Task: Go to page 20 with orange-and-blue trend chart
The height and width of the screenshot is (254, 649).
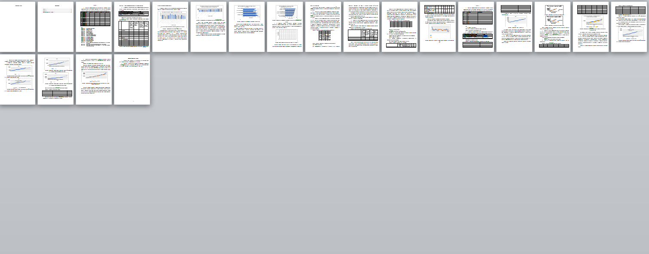Action: pyautogui.click(x=94, y=79)
